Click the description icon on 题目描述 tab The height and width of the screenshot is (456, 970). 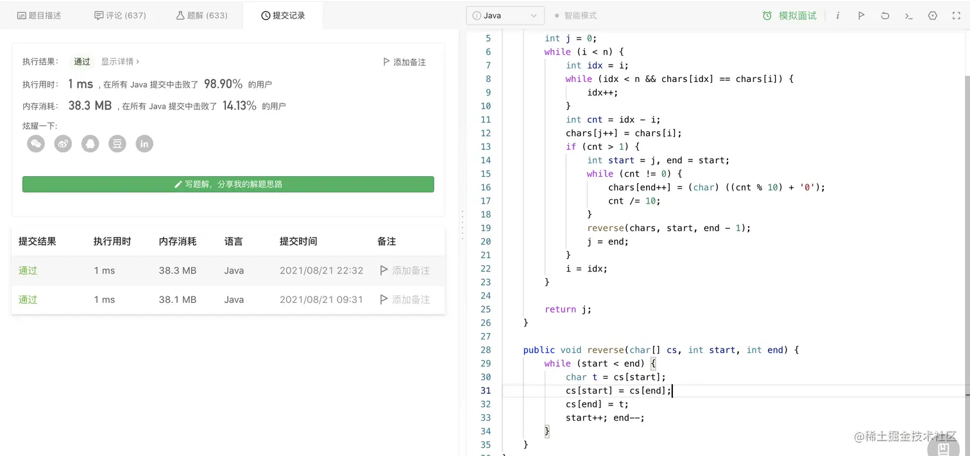(21, 15)
